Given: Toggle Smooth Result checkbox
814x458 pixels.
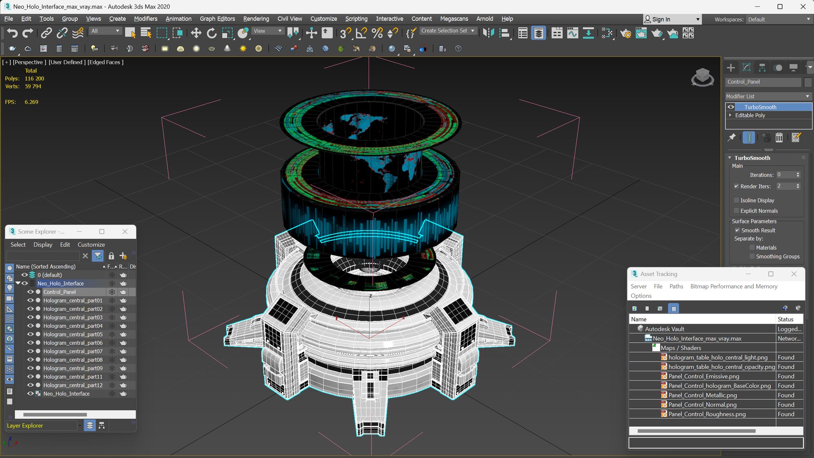Looking at the screenshot, I should pos(737,230).
